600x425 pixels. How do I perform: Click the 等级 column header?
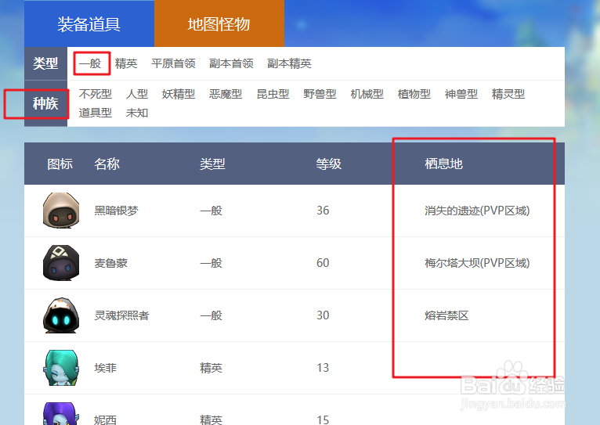pyautogui.click(x=329, y=164)
